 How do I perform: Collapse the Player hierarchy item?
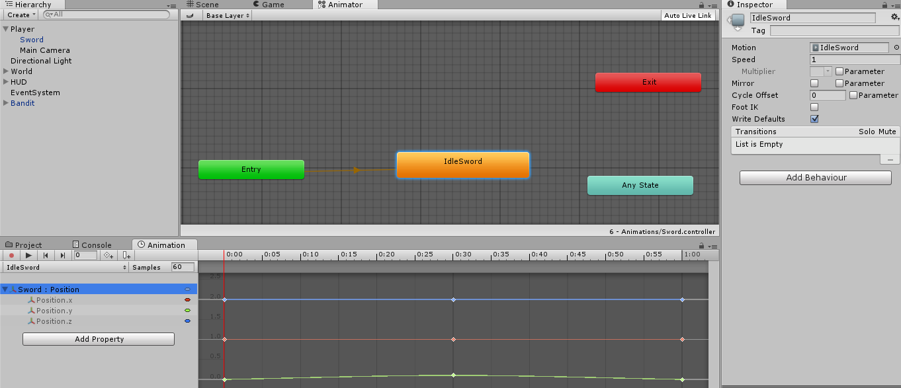(6, 29)
